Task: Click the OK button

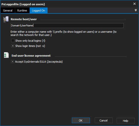Action: 81,121
